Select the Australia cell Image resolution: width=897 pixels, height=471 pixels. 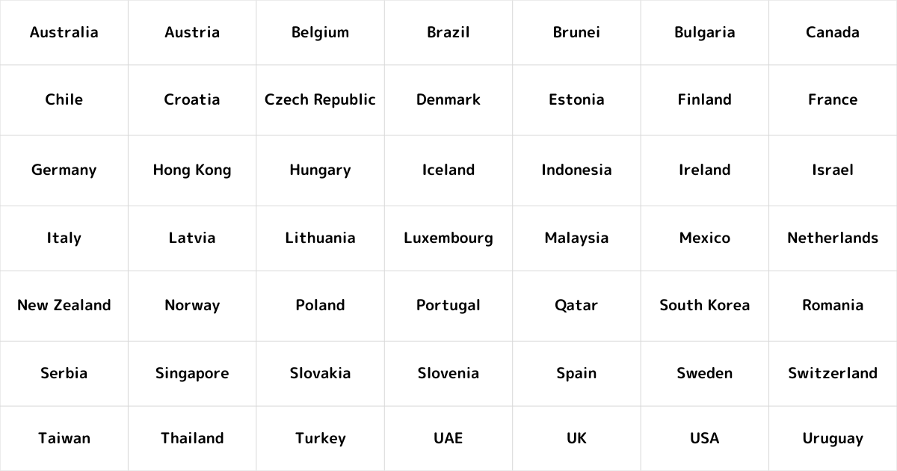point(64,32)
